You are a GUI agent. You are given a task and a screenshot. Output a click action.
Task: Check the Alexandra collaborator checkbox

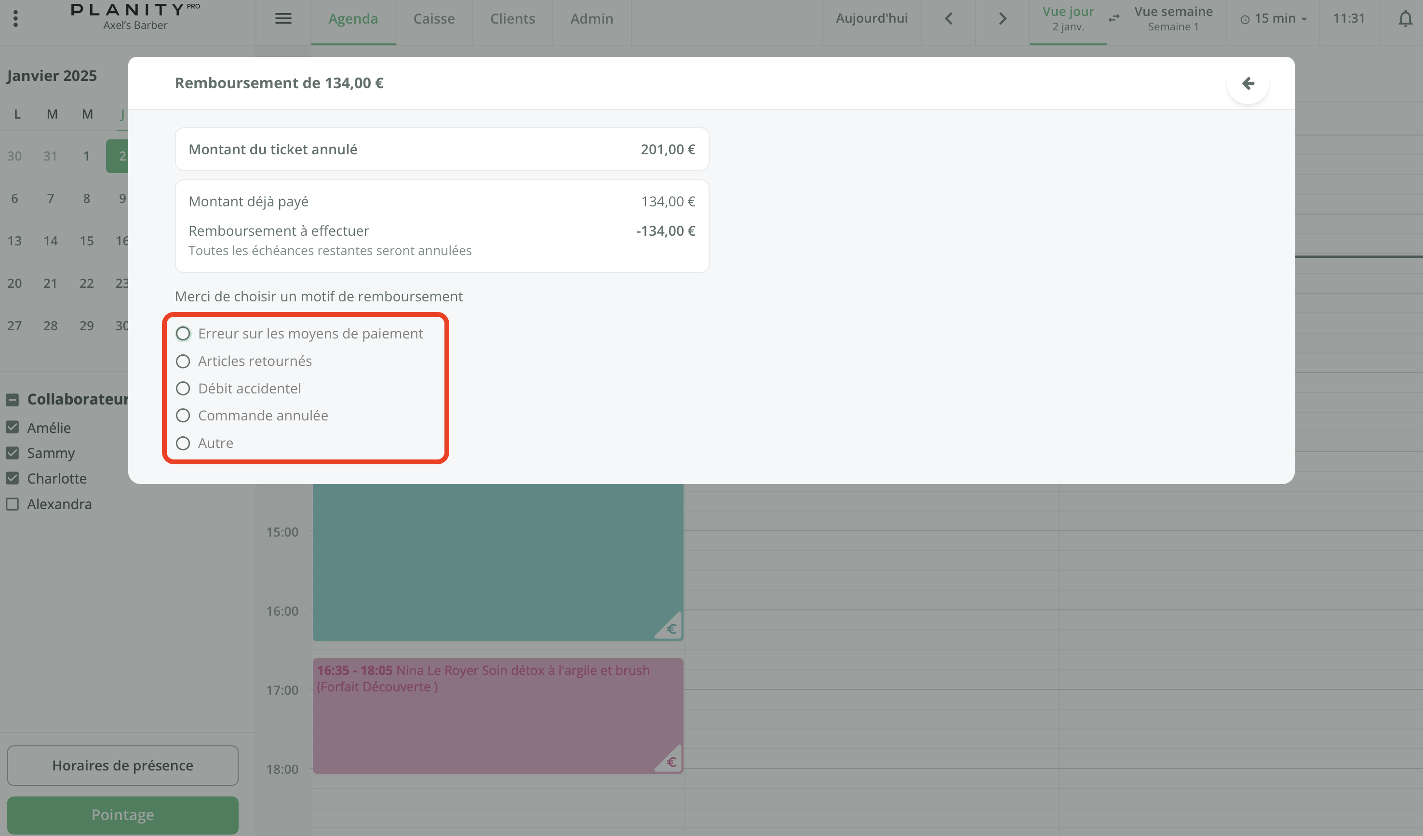pos(13,504)
